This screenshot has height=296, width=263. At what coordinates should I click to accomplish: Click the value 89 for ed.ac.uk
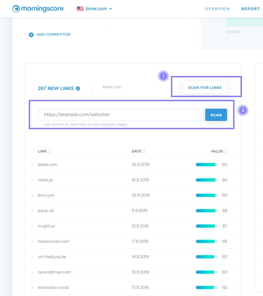(225, 210)
